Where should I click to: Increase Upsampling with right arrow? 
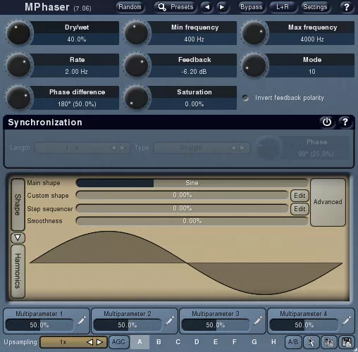(99, 342)
